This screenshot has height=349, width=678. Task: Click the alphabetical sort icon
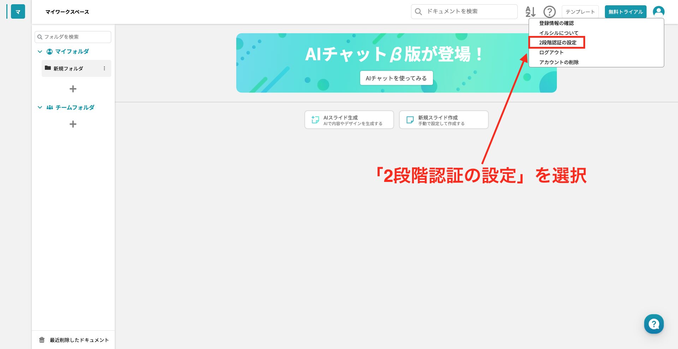click(530, 12)
